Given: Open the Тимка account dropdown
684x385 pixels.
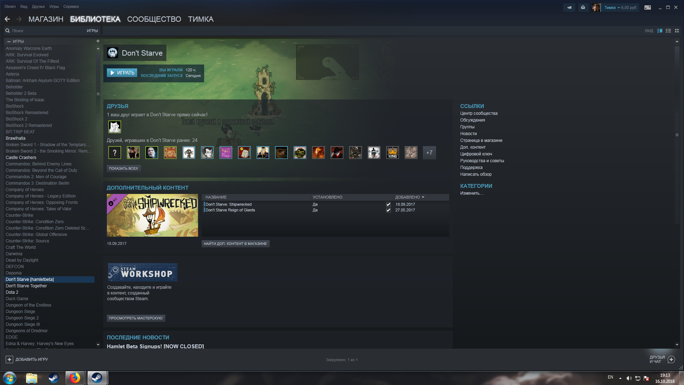Looking at the screenshot, I should (x=619, y=7).
